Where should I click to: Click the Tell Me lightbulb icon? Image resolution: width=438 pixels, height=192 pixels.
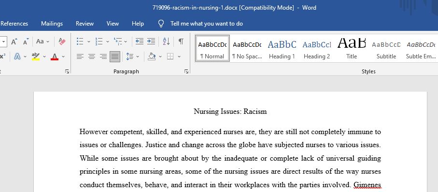pos(161,24)
